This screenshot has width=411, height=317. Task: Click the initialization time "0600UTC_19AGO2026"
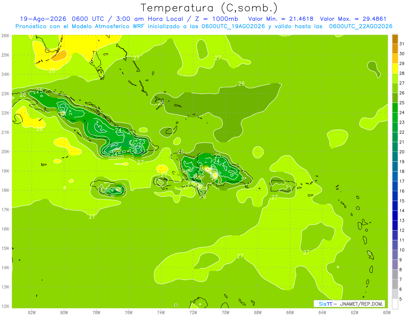[x=233, y=26]
